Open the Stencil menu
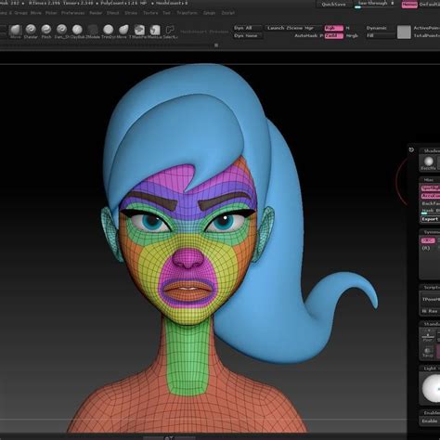Viewport: 440px width, 440px height. [x=113, y=13]
